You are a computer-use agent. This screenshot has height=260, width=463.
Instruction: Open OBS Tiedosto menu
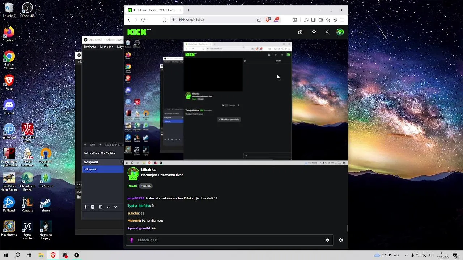point(90,47)
